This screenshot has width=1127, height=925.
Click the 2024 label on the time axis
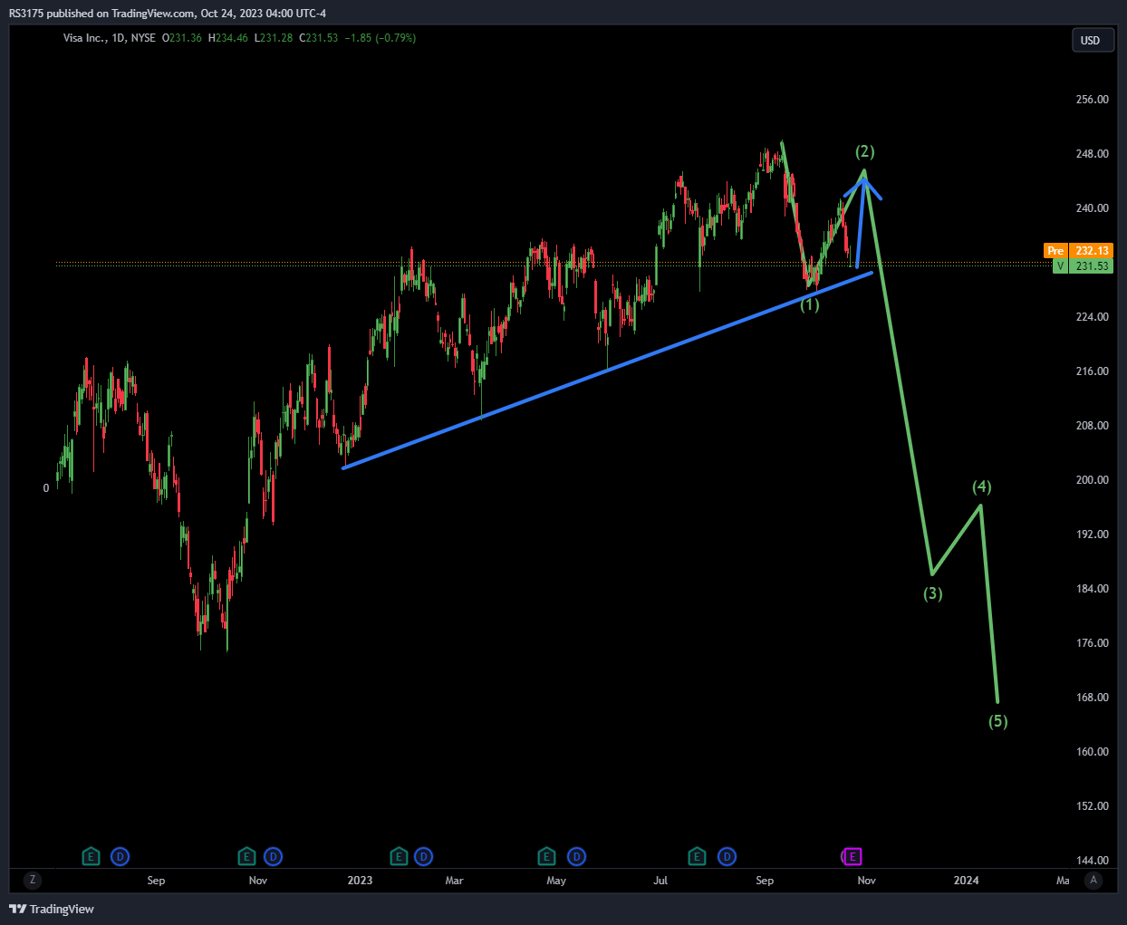966,881
